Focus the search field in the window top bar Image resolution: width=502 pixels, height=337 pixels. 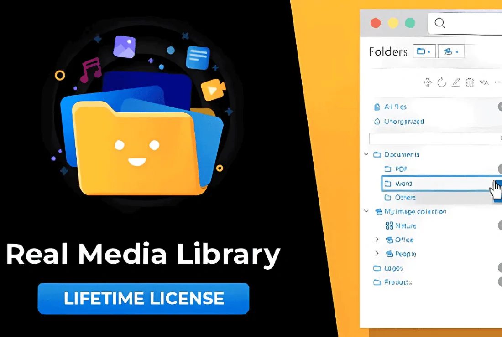pos(465,23)
